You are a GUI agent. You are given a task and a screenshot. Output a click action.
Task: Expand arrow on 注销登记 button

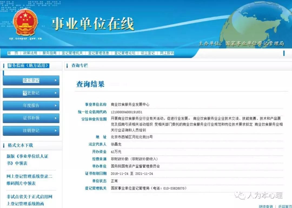pos(55,130)
